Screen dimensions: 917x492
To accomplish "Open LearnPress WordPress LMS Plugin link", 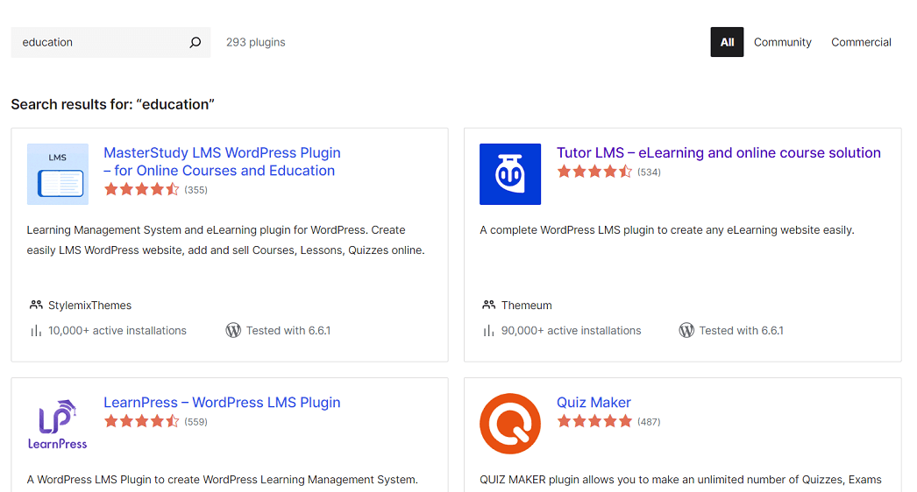I will [222, 403].
